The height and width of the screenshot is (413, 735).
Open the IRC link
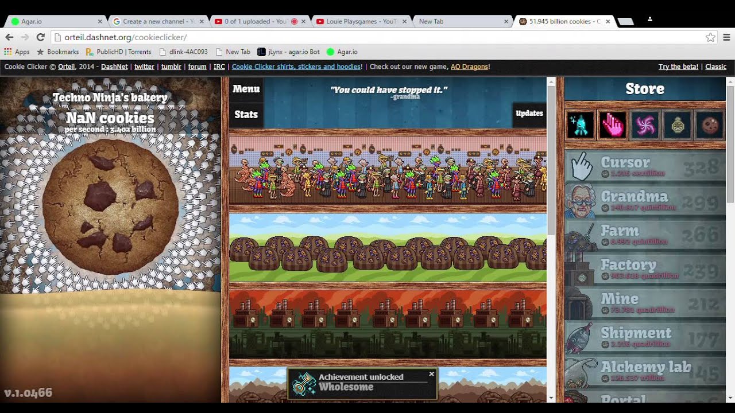(x=219, y=67)
